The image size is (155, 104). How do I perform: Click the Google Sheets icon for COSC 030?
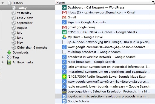[x=64, y=32]
